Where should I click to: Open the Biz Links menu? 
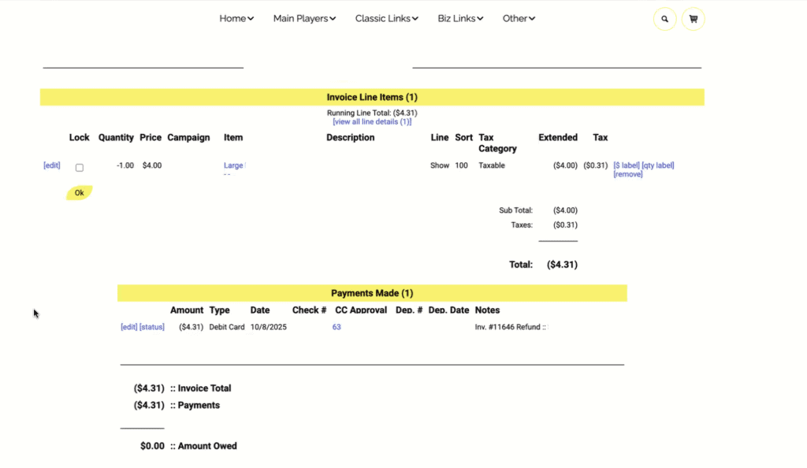pyautogui.click(x=460, y=18)
